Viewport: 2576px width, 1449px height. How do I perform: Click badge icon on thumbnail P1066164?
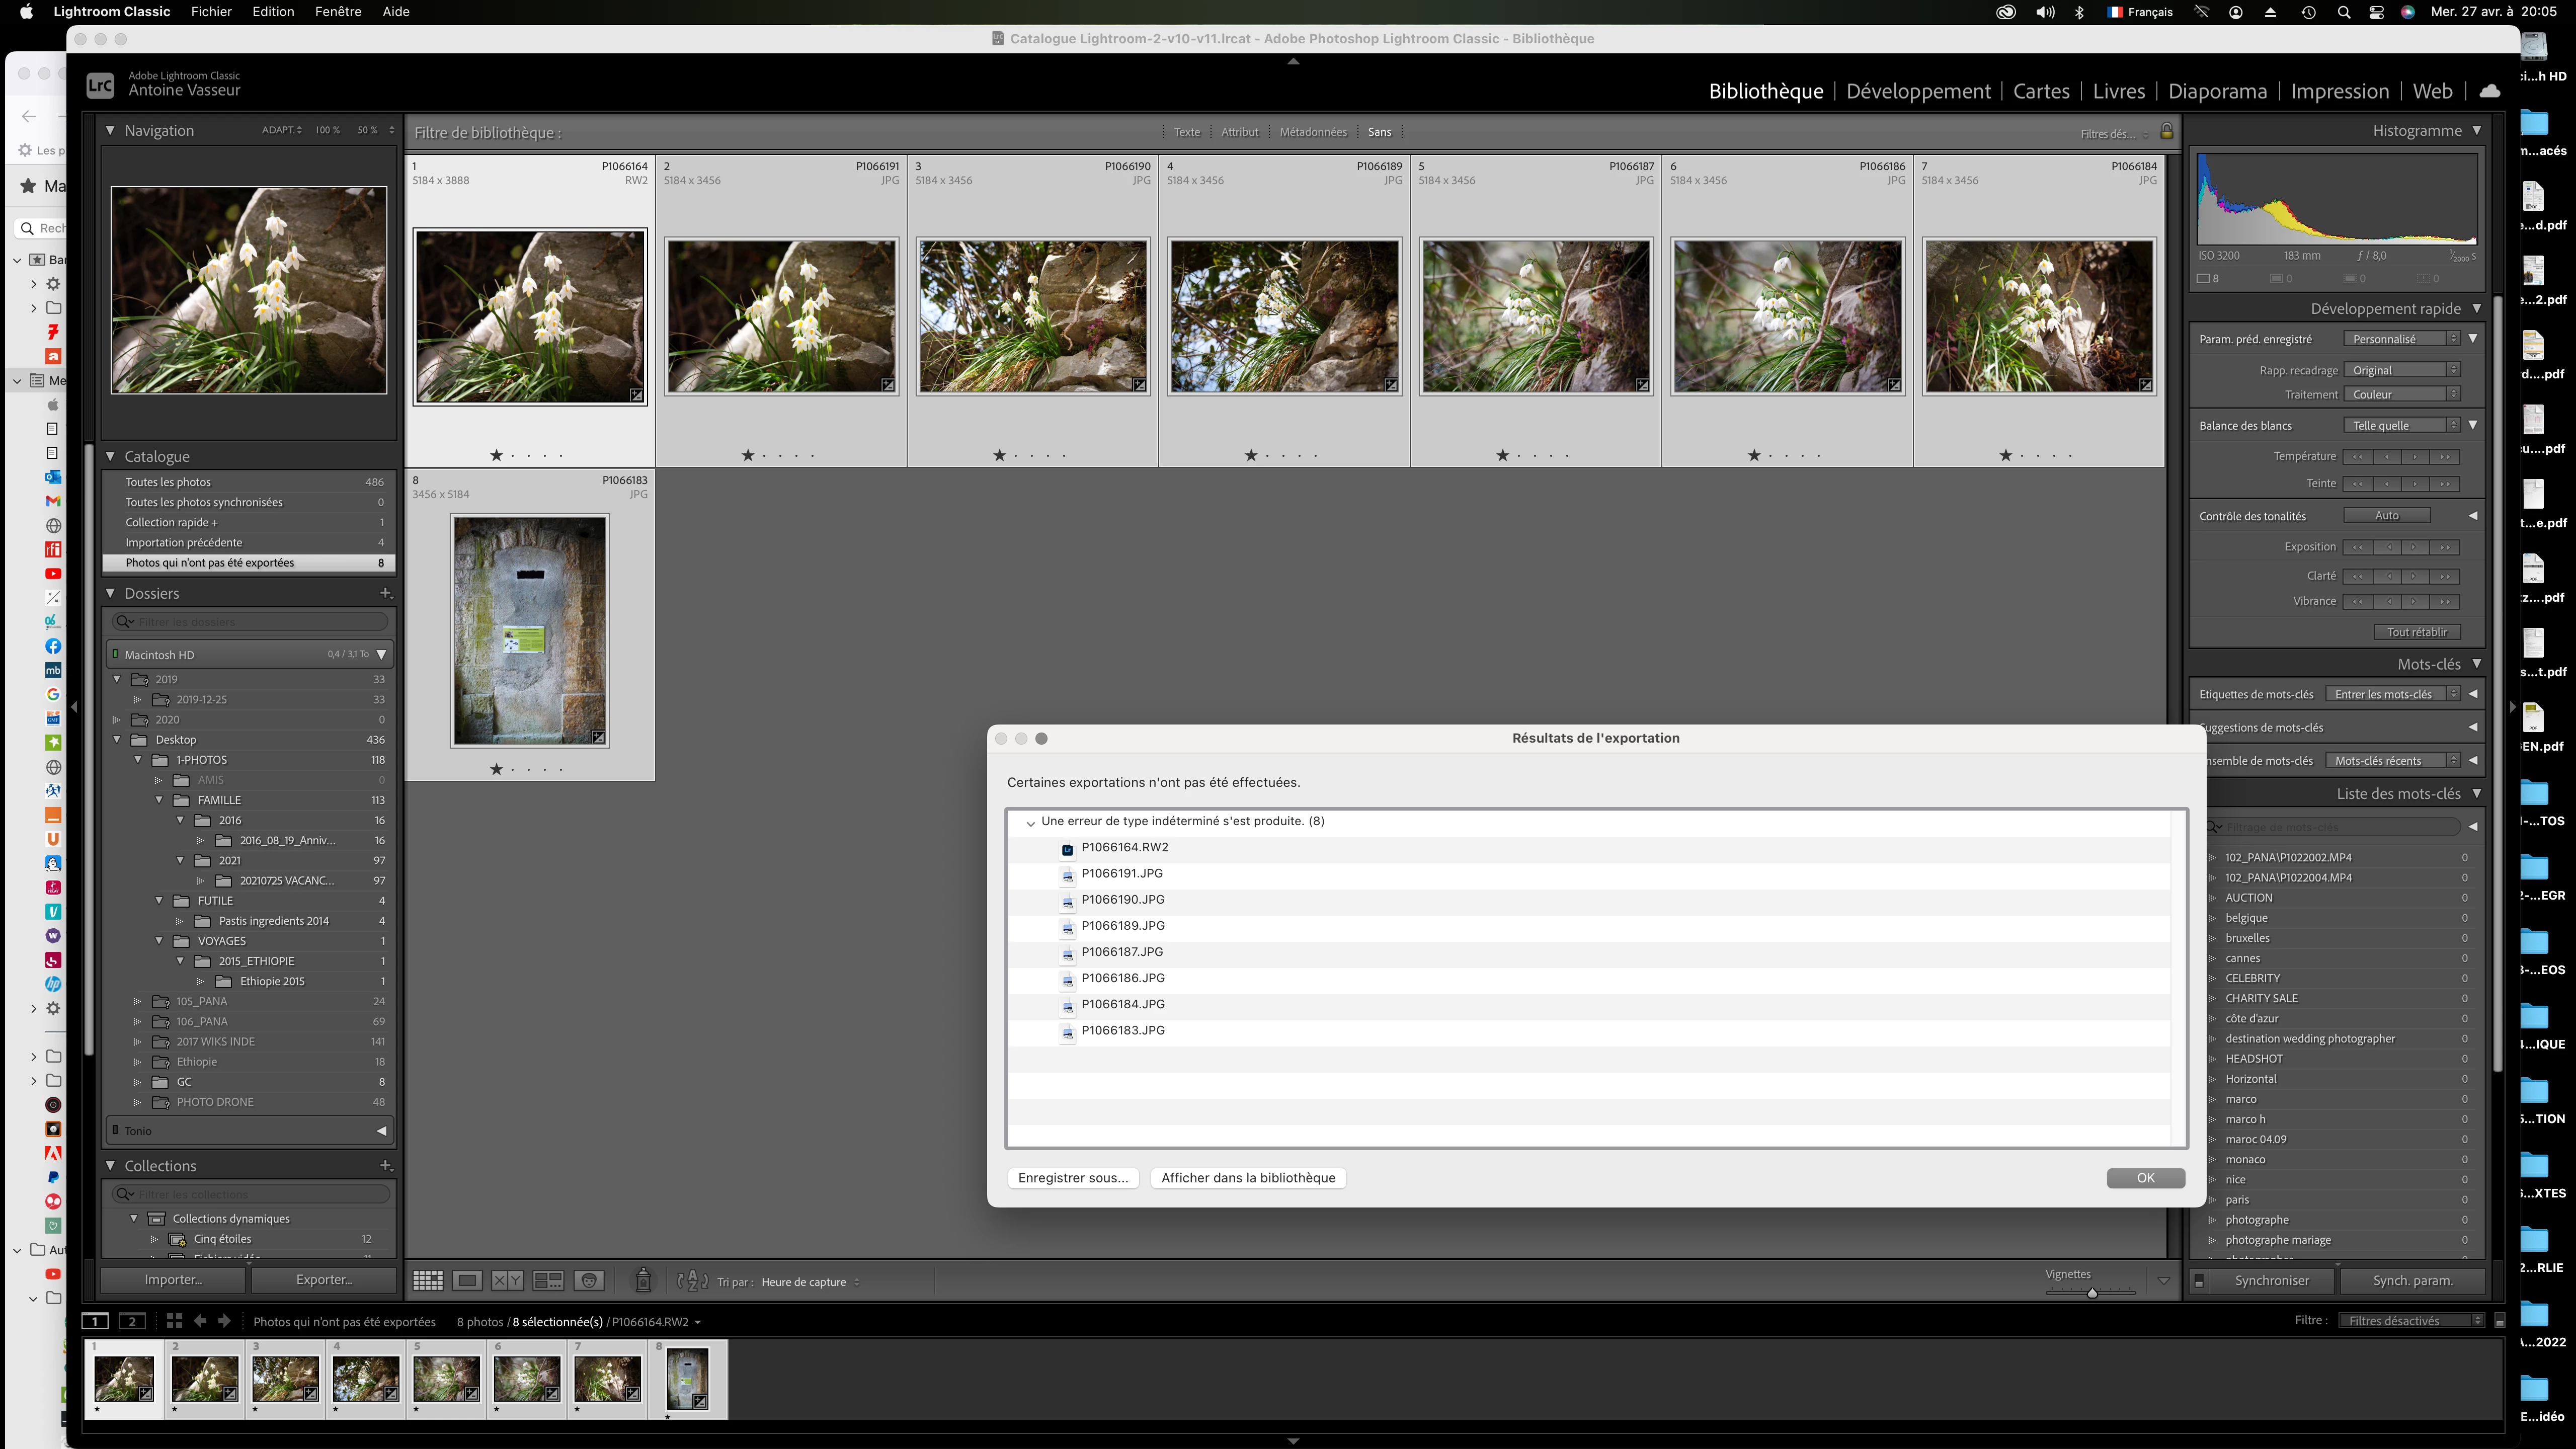click(x=636, y=395)
